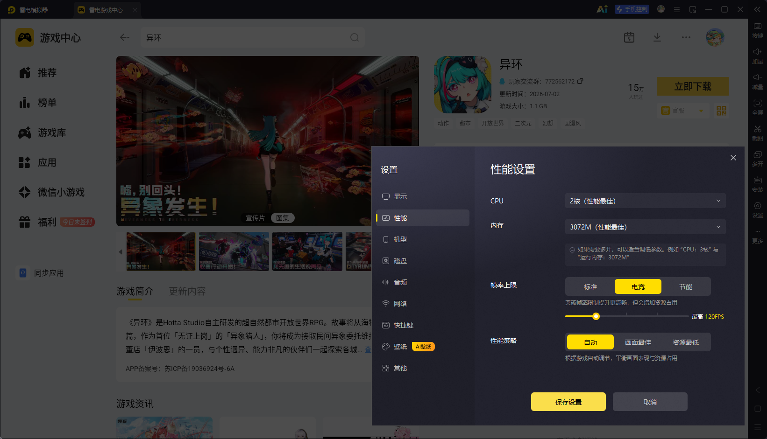Click the screenshot scissors icon in right sidebar
Screen dimensions: 767x439
pyautogui.click(x=757, y=129)
